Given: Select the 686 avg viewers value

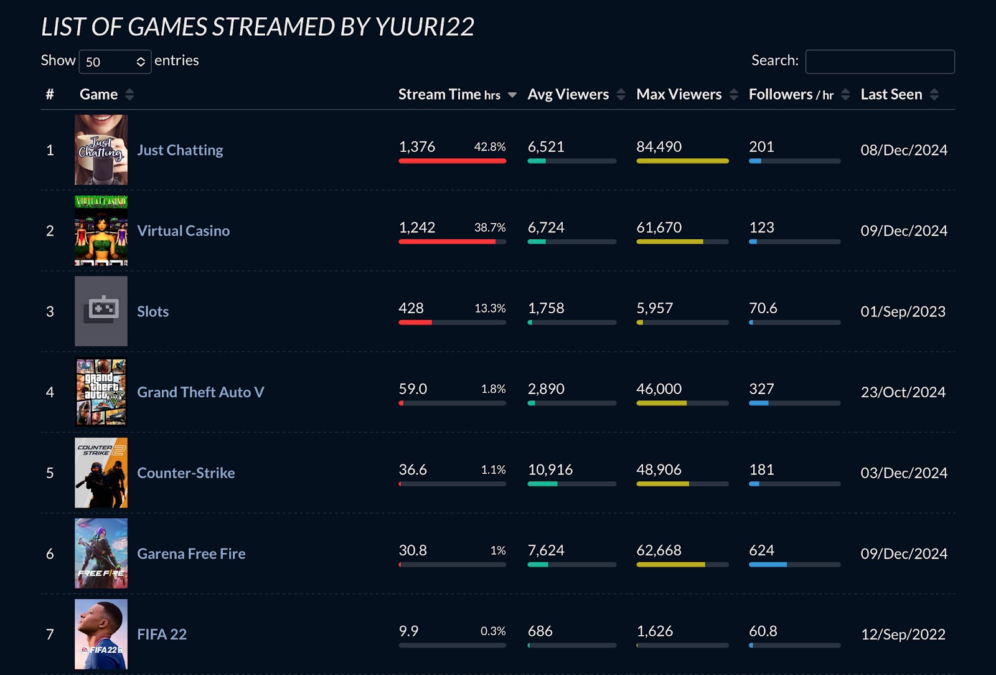Looking at the screenshot, I should click(x=540, y=631).
